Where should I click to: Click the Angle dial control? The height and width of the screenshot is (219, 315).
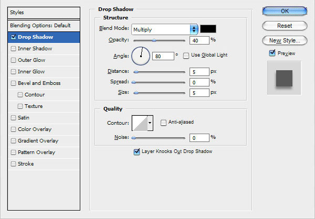pos(141,56)
